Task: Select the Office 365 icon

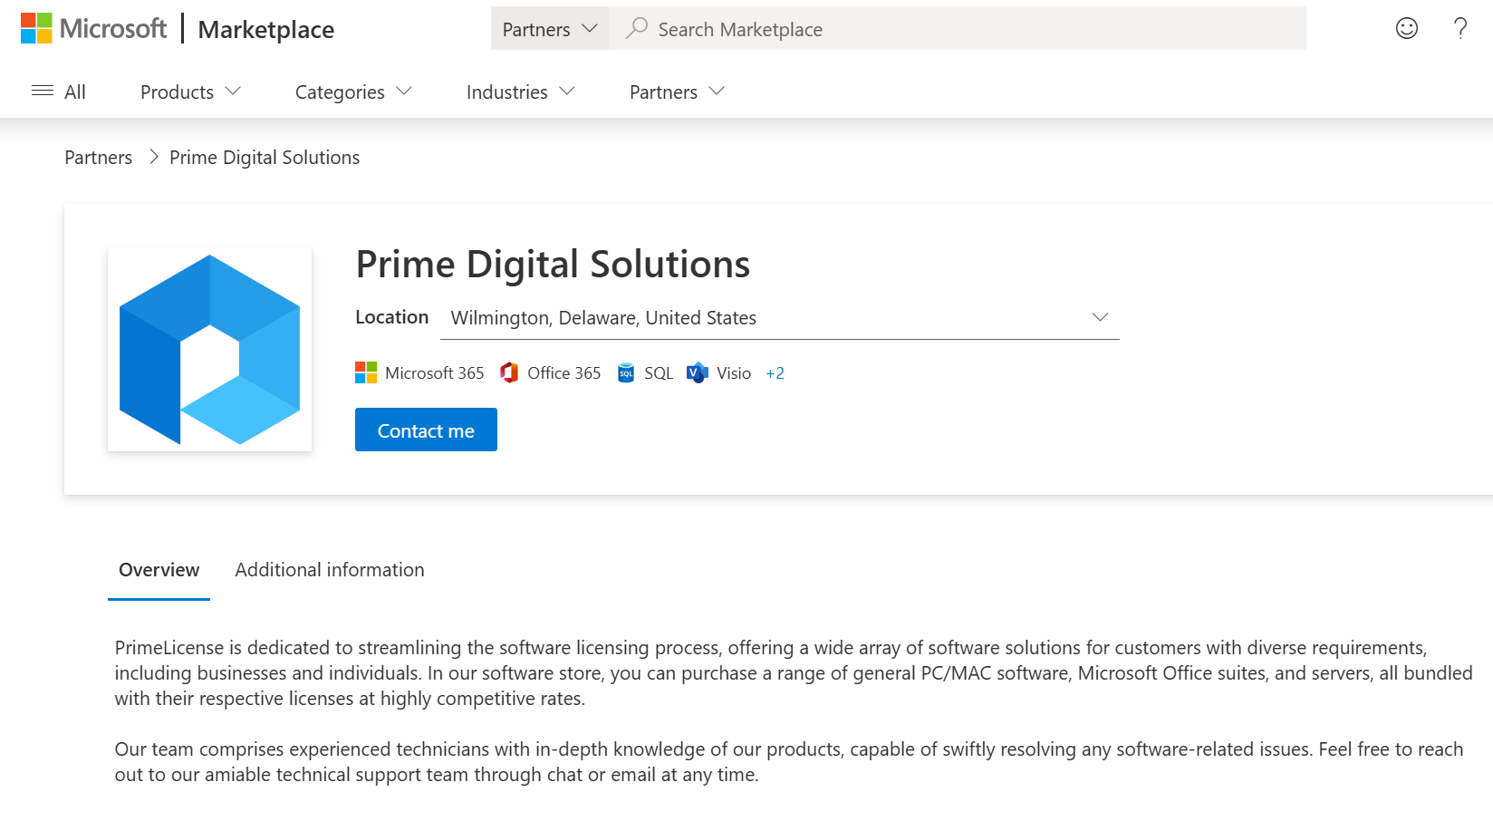Action: [510, 372]
